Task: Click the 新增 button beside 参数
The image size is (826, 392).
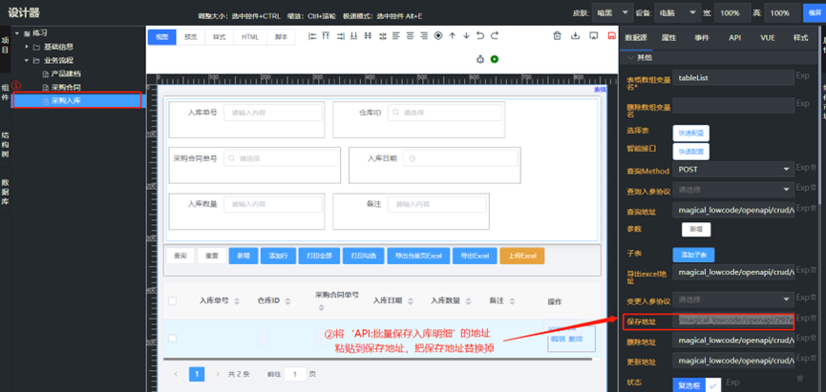Action: point(696,230)
